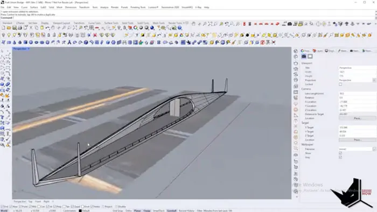The height and width of the screenshot is (212, 377).
Task: Toggle Grid Snap in status bar
Action: (x=118, y=210)
